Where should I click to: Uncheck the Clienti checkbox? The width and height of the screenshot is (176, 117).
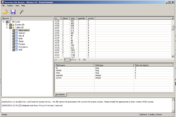(14, 42)
